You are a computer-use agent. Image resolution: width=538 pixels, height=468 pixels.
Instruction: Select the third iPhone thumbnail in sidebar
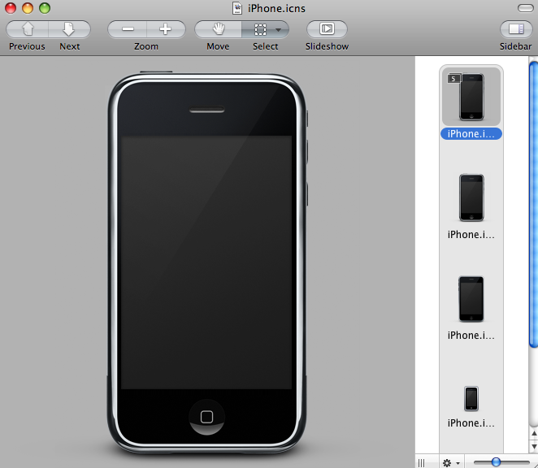(x=471, y=299)
